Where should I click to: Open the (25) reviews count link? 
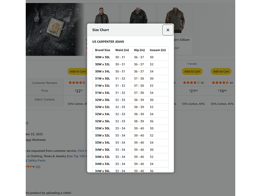(38, 167)
